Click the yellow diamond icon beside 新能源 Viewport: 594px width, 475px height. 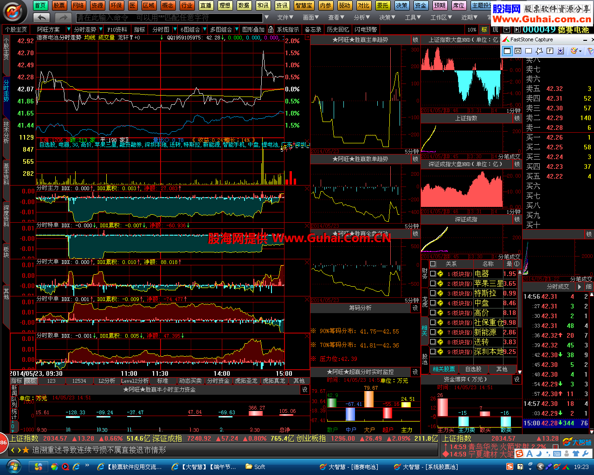click(440, 332)
